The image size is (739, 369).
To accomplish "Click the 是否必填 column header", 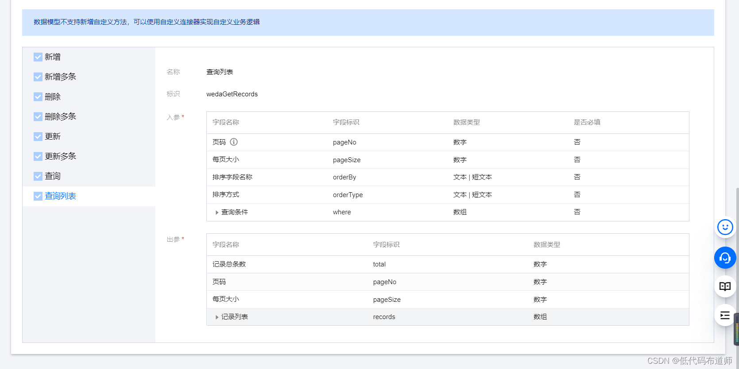I will pyautogui.click(x=587, y=122).
